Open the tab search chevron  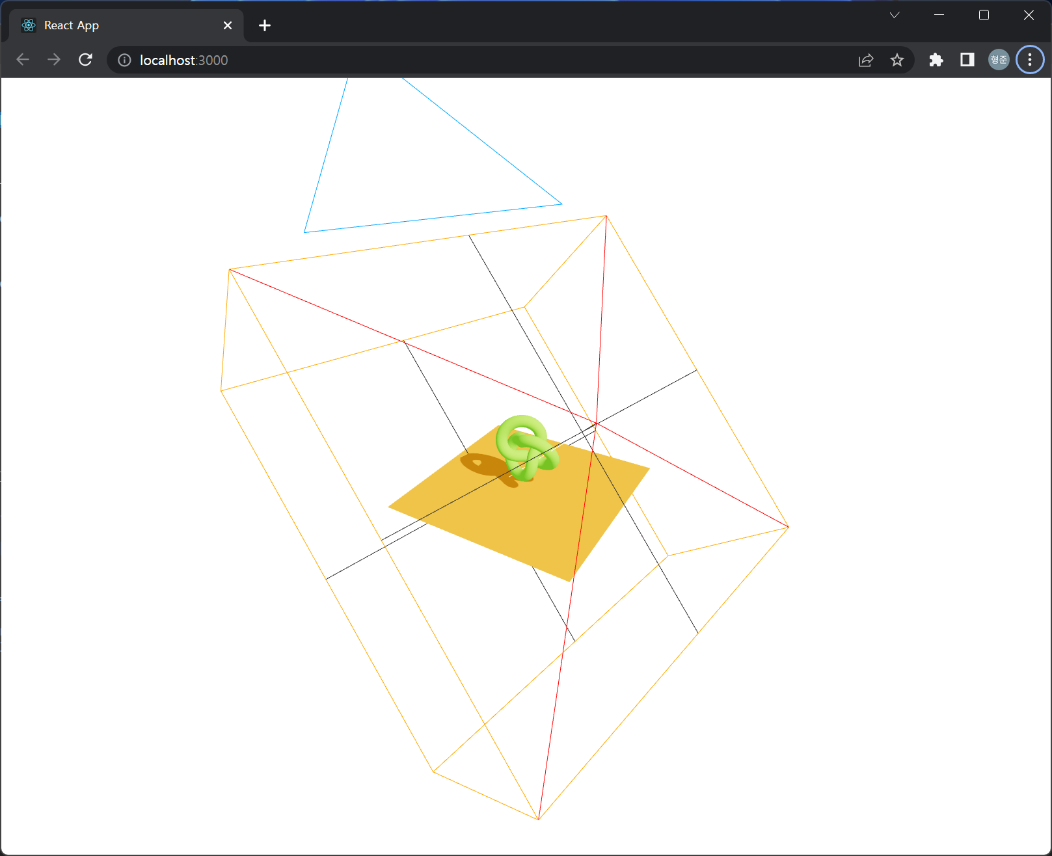pos(895,15)
